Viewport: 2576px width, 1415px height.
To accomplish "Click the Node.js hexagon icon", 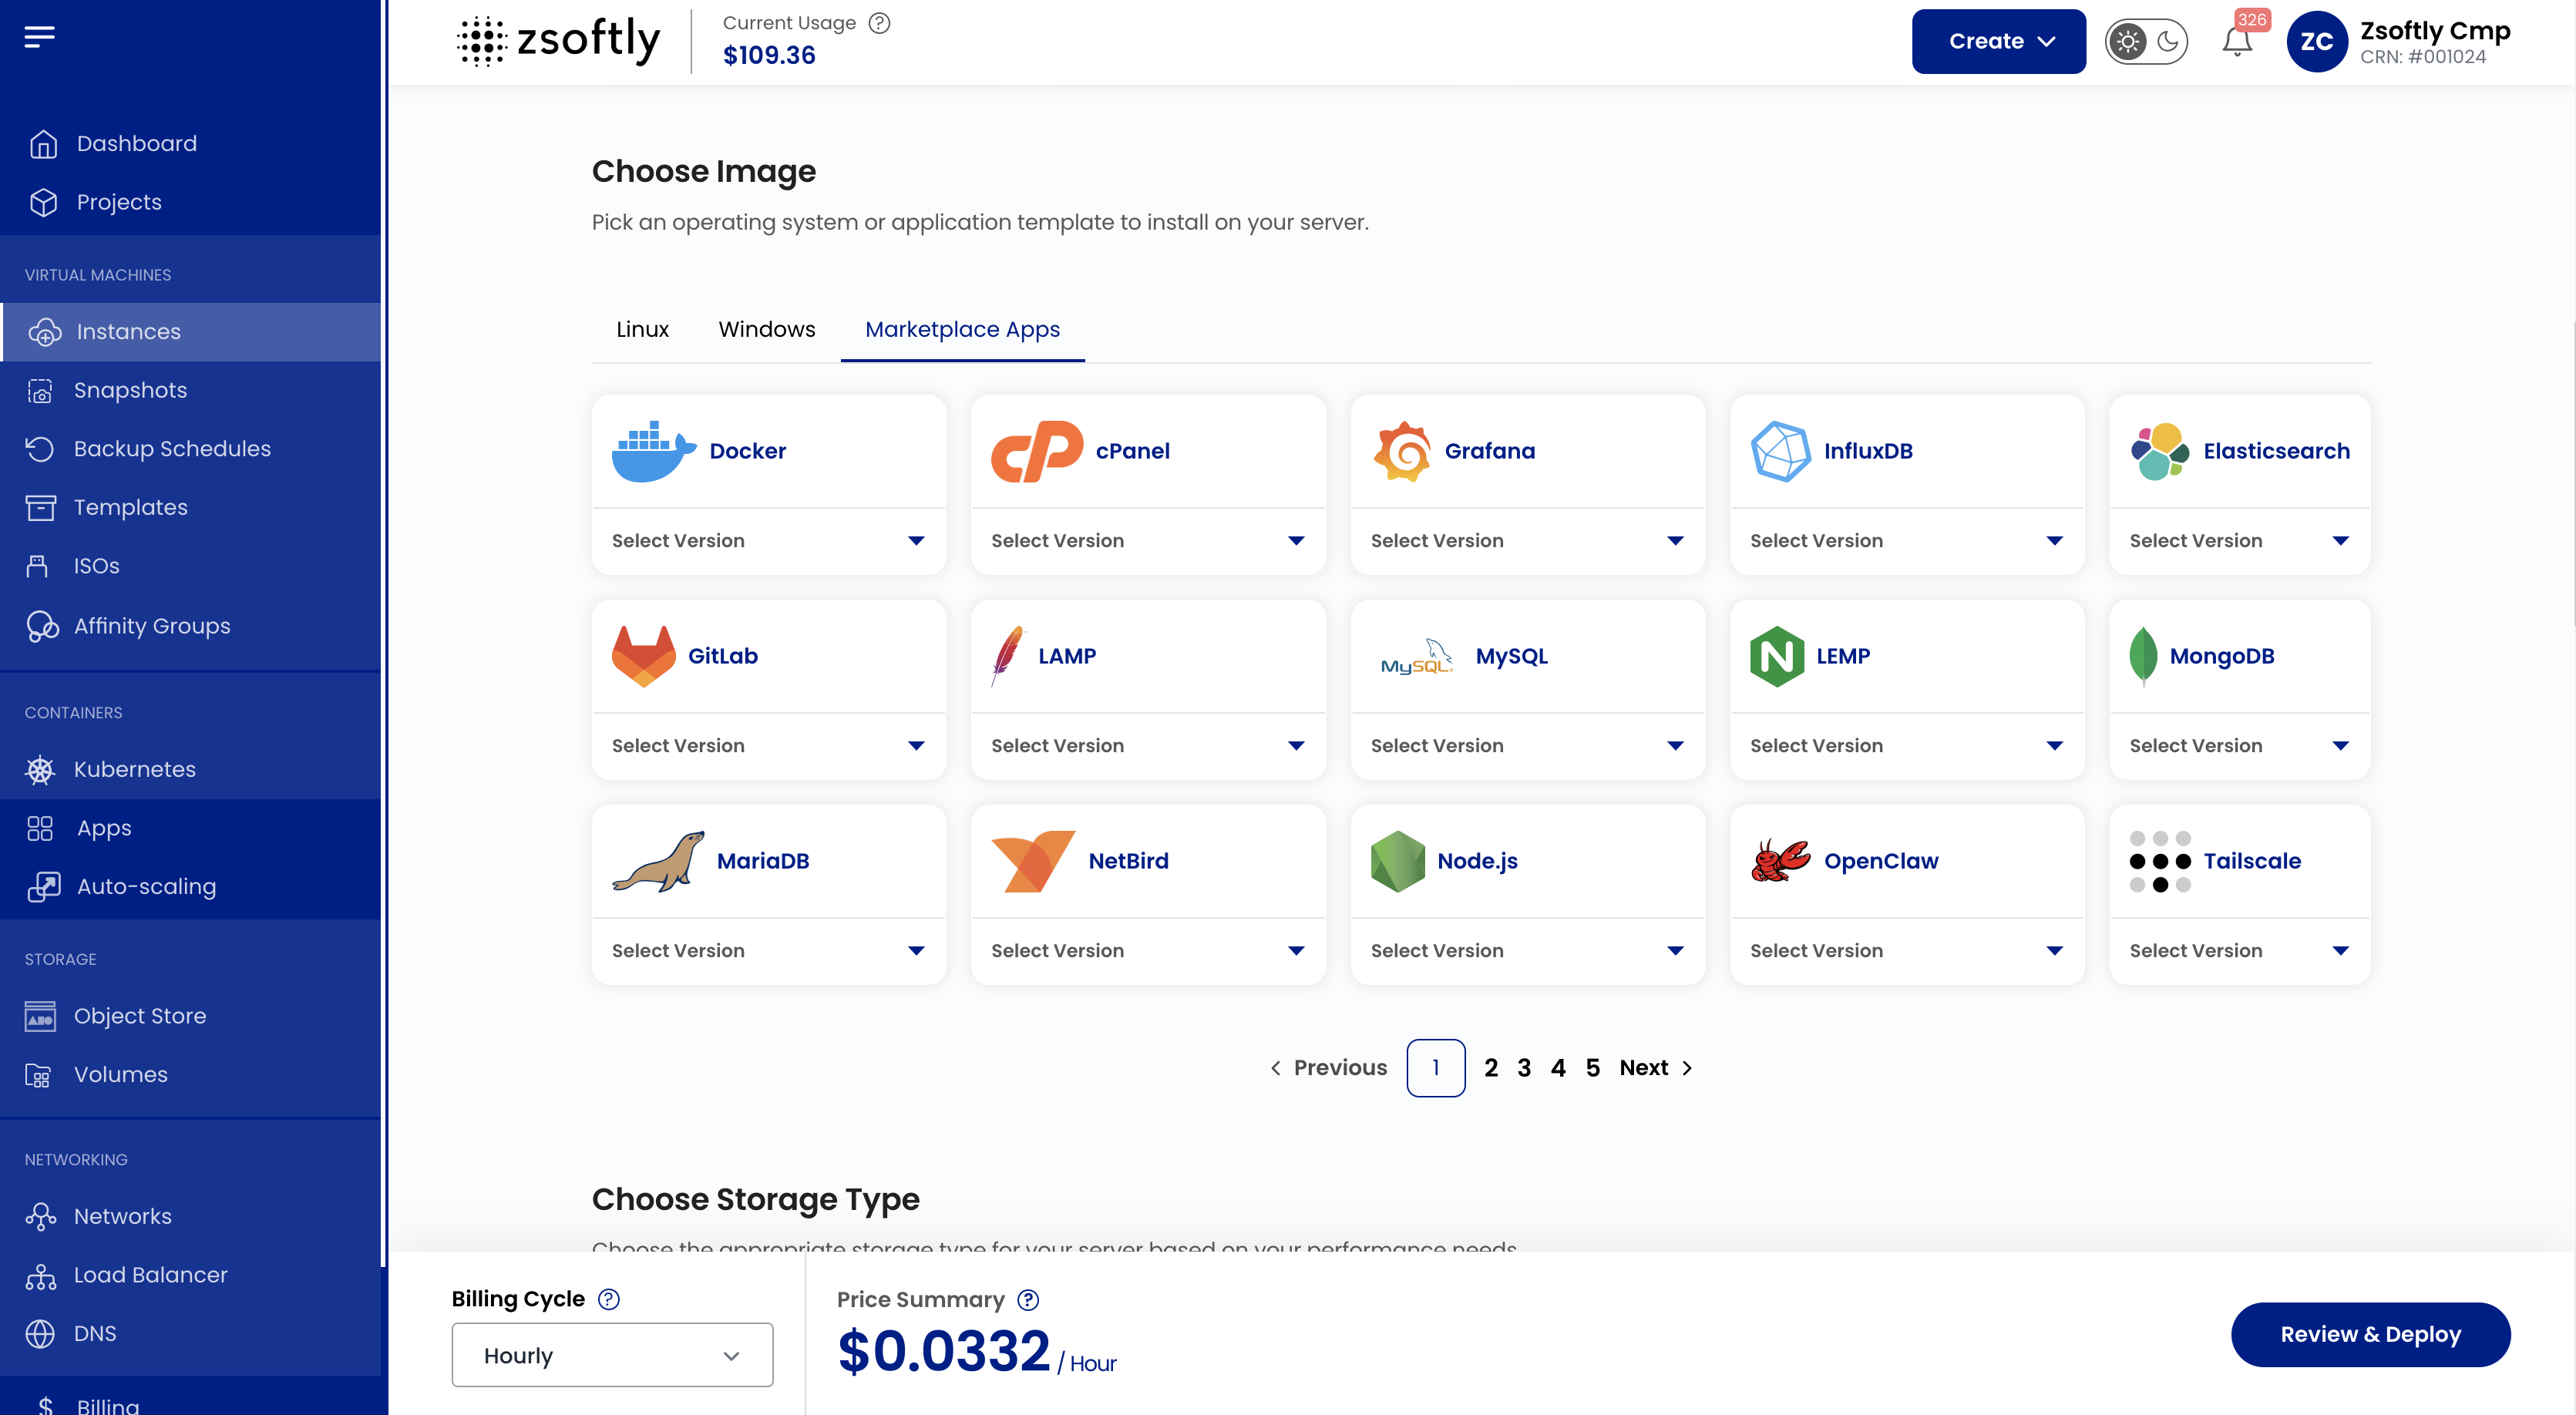I will (1397, 861).
